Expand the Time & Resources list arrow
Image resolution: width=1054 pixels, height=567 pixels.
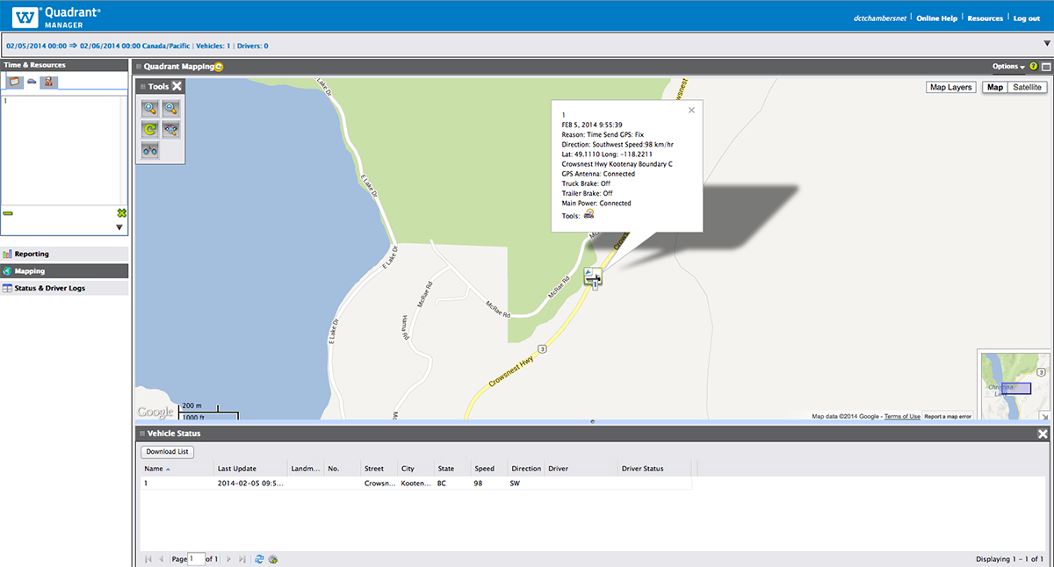(119, 227)
